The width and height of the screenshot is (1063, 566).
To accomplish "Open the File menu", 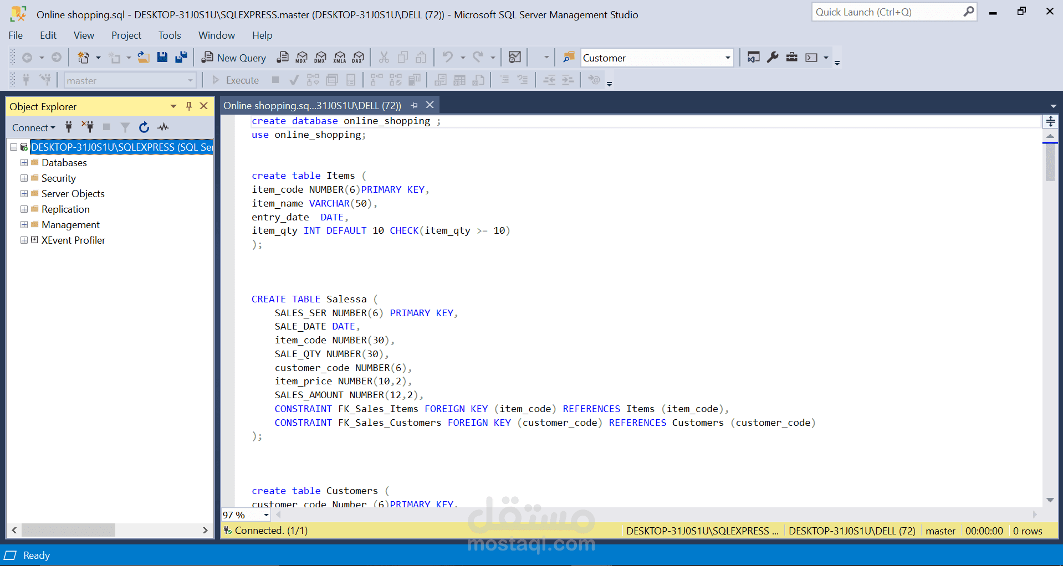I will [16, 35].
